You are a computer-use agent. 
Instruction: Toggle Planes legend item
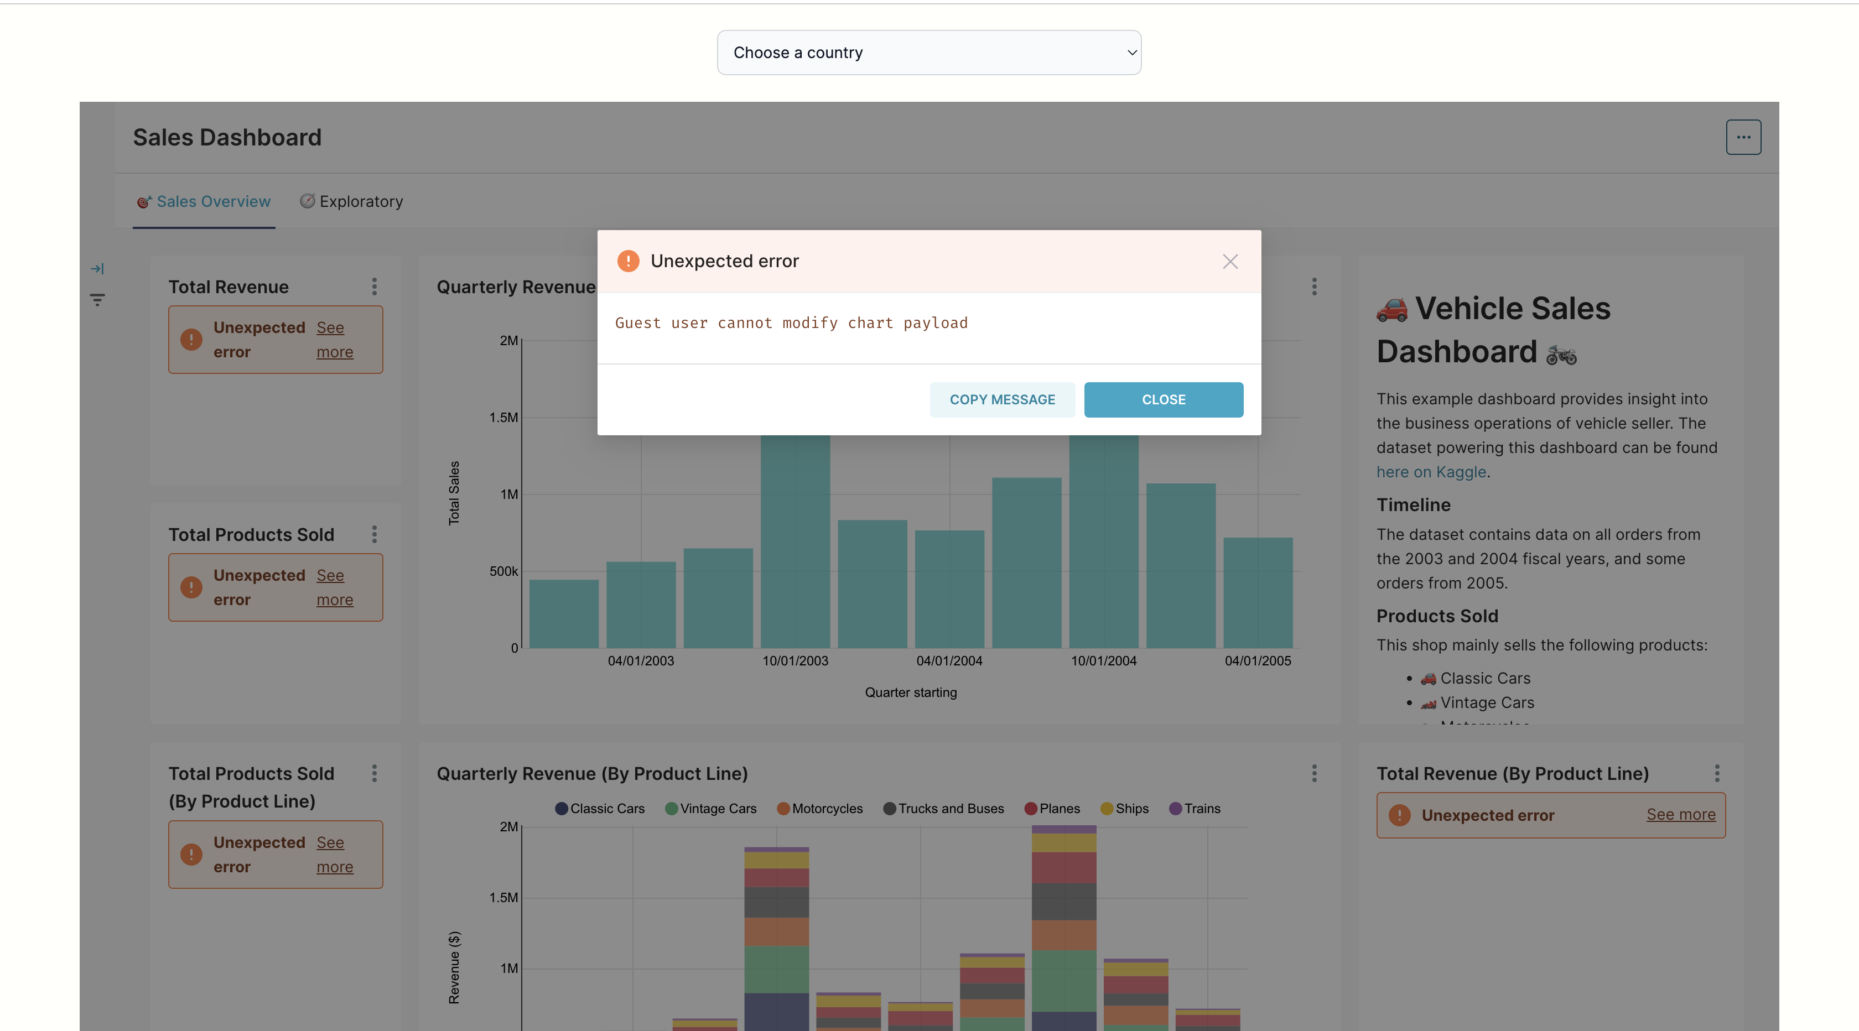coord(1052,809)
